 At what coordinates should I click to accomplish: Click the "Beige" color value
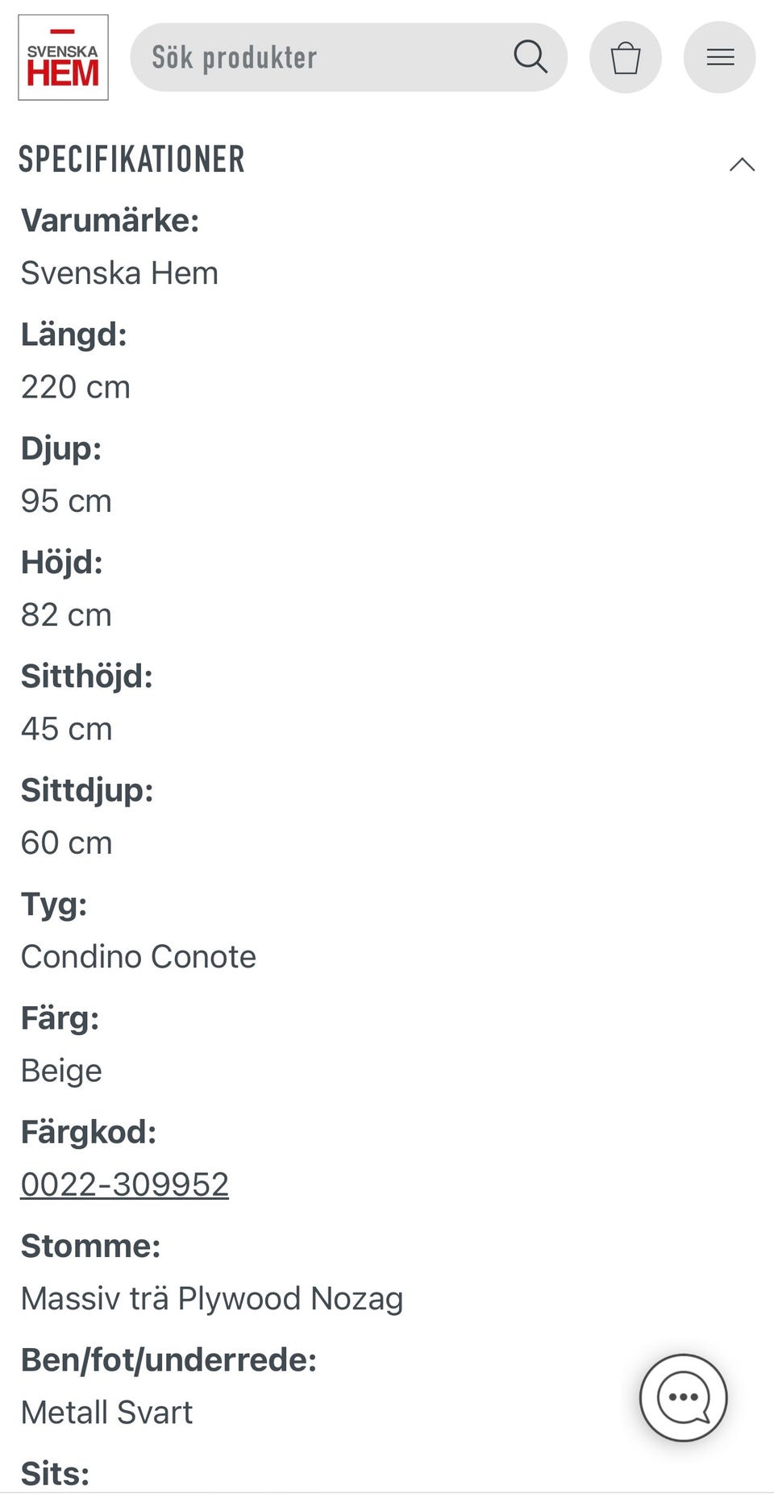61,1071
